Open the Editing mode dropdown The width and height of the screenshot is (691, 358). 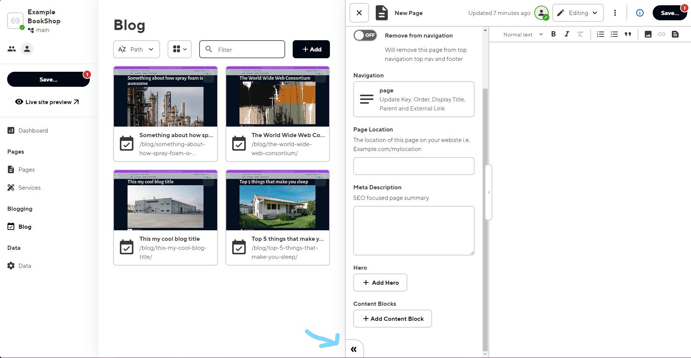(578, 13)
